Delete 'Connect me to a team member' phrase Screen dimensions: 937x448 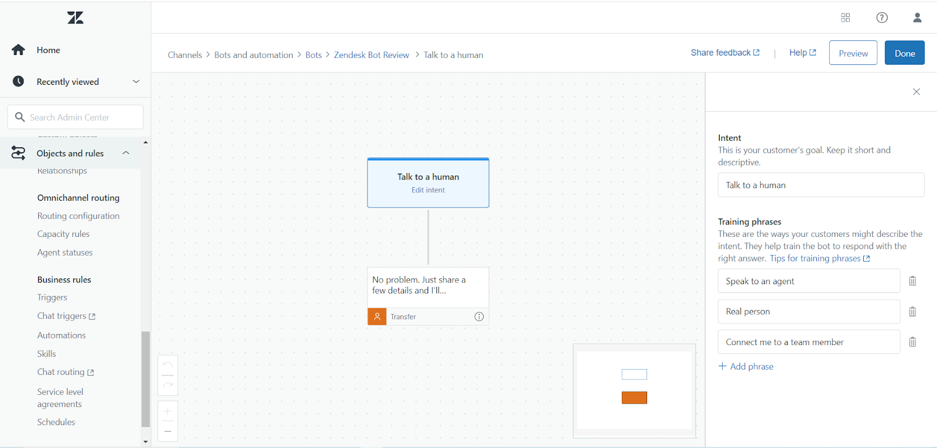912,342
